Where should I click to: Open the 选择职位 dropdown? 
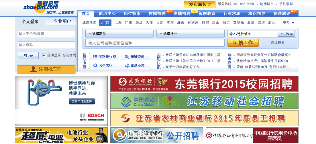pyautogui.click(x=120, y=33)
